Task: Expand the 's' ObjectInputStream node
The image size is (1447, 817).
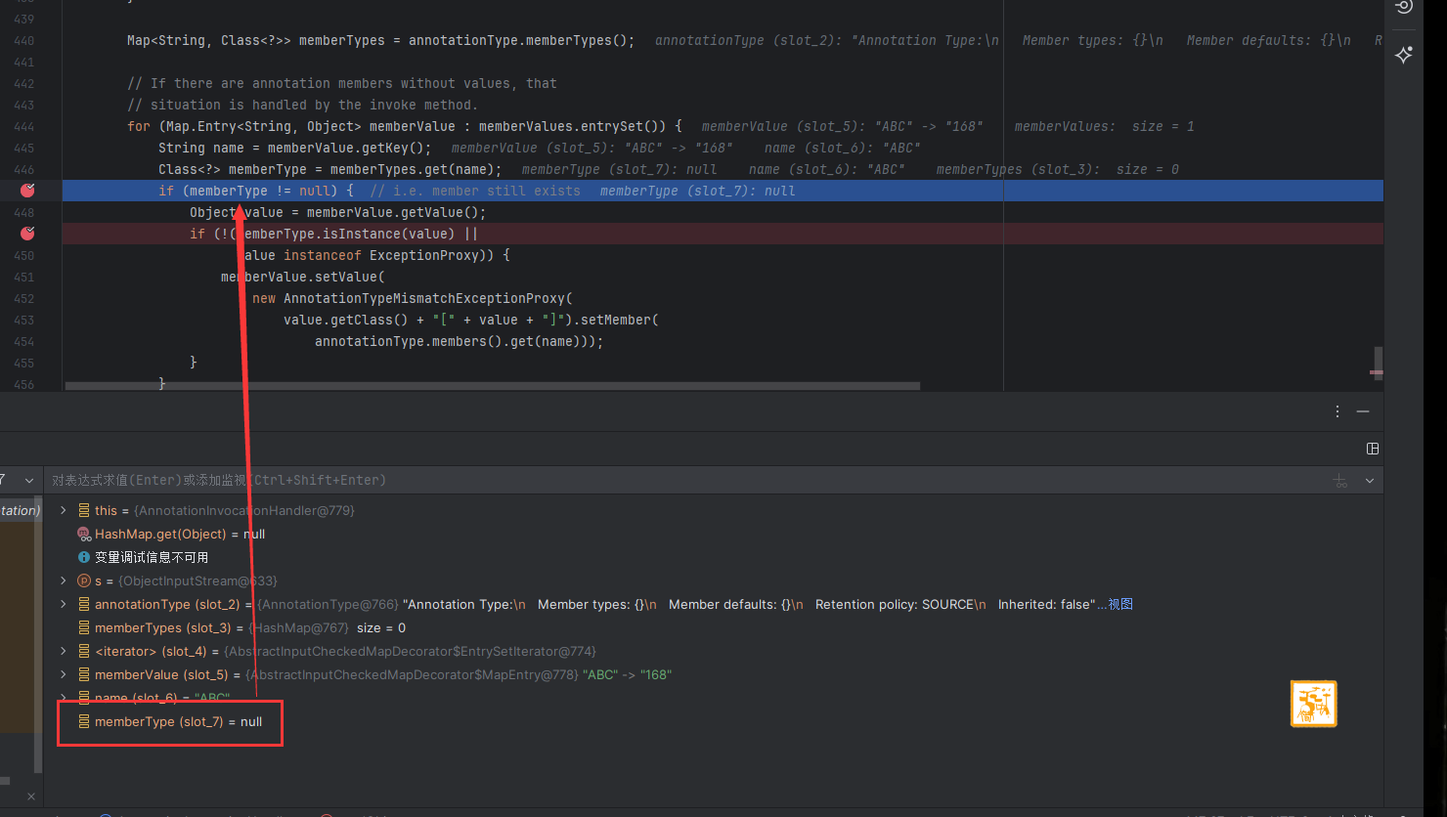Action: tap(64, 580)
